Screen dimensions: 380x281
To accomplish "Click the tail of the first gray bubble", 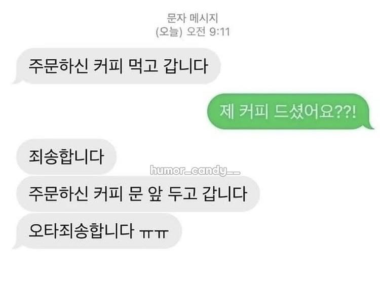I will click(17, 81).
